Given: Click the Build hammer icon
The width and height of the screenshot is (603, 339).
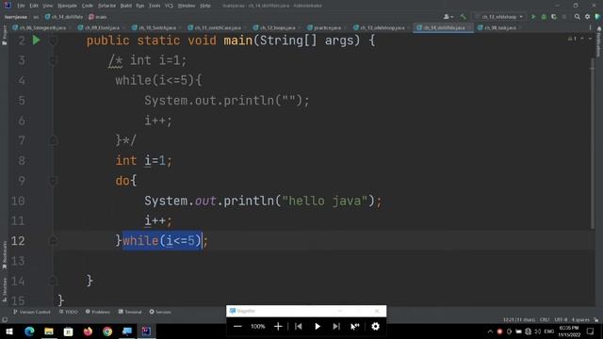Looking at the screenshot, I should (463, 17).
